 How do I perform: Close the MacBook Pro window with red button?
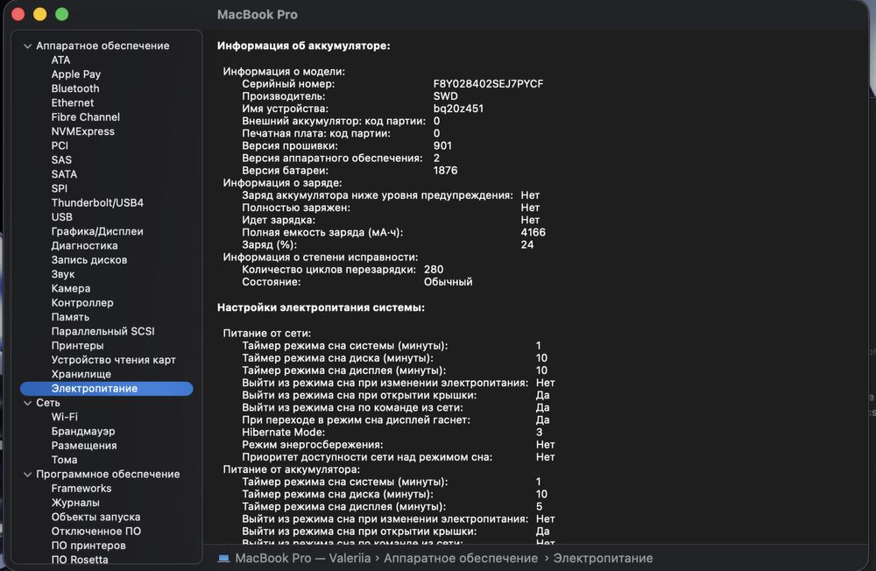pyautogui.click(x=18, y=15)
